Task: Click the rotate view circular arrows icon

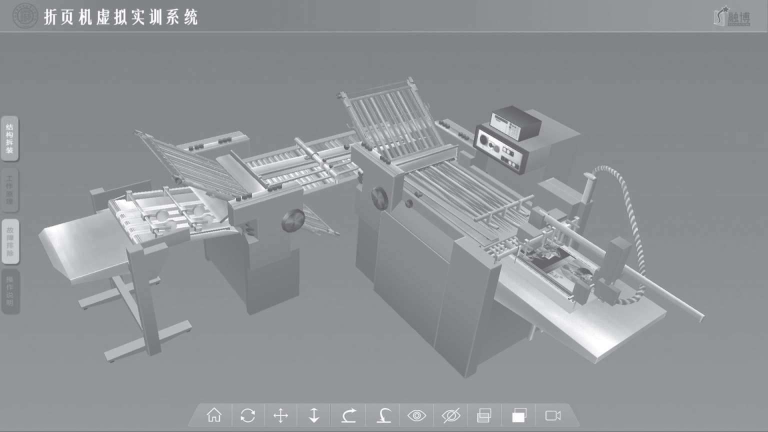Action: pos(247,415)
